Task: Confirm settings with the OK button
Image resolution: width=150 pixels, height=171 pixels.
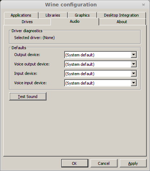Action: click(75, 163)
